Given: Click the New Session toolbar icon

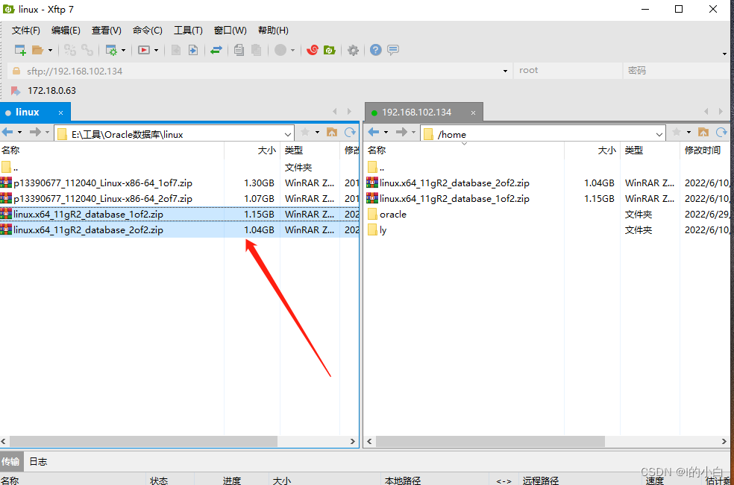Looking at the screenshot, I should [20, 50].
